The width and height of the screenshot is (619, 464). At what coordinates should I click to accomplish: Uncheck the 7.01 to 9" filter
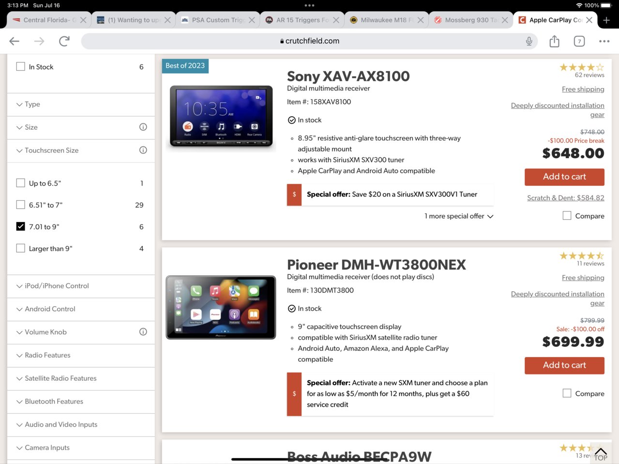tap(20, 226)
